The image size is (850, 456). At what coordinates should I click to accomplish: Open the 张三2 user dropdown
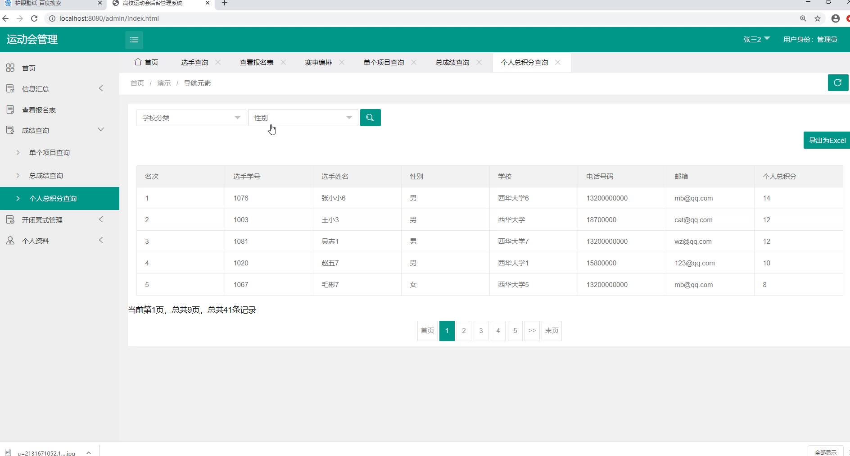click(756, 39)
